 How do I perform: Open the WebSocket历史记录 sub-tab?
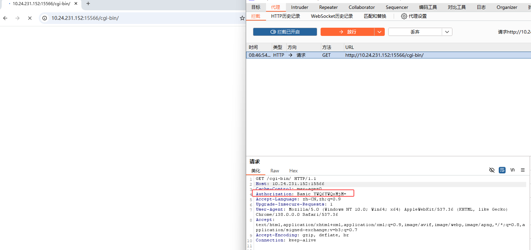[x=332, y=16]
